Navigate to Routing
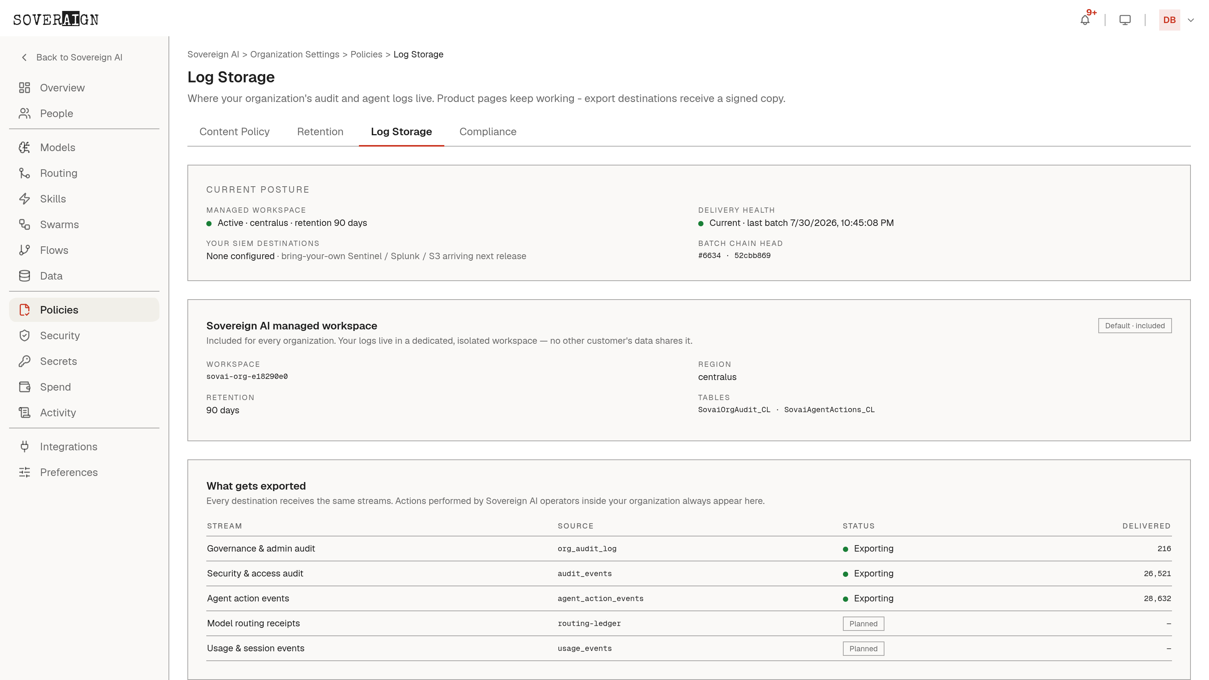 point(84,173)
